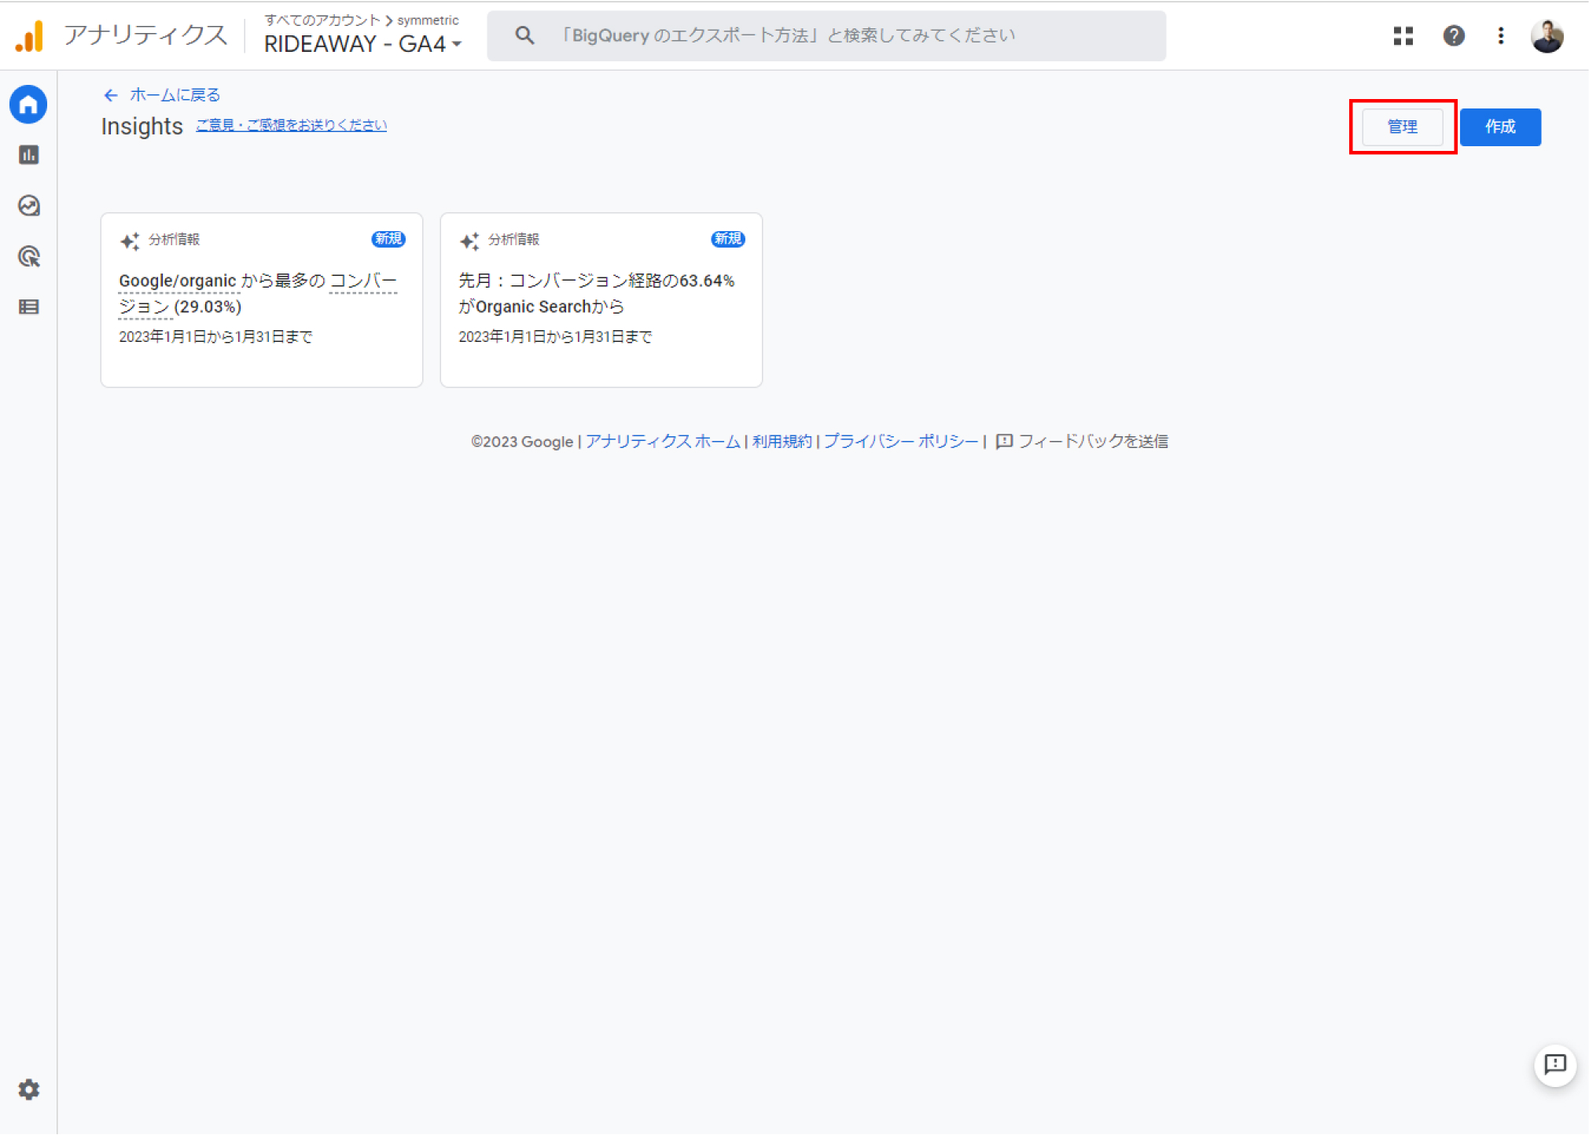Open the プライバシー ポリシー footer link
This screenshot has width=1589, height=1135.
(900, 442)
